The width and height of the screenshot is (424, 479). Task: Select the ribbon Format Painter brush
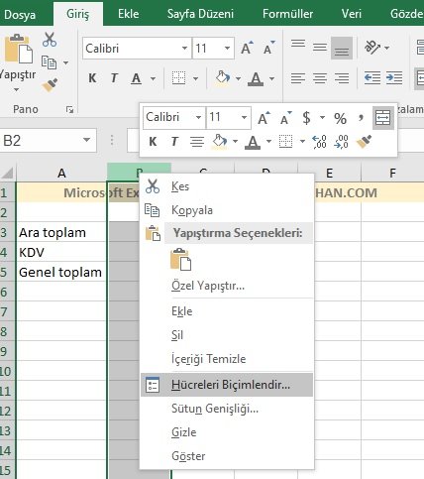50,84
